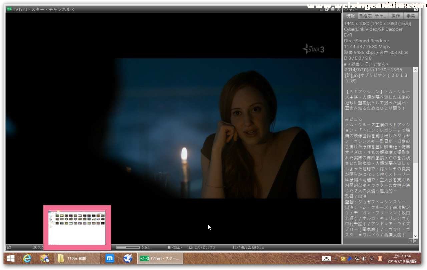
Task: Show the previous program info with left arrow
Action: pyautogui.click(x=411, y=241)
